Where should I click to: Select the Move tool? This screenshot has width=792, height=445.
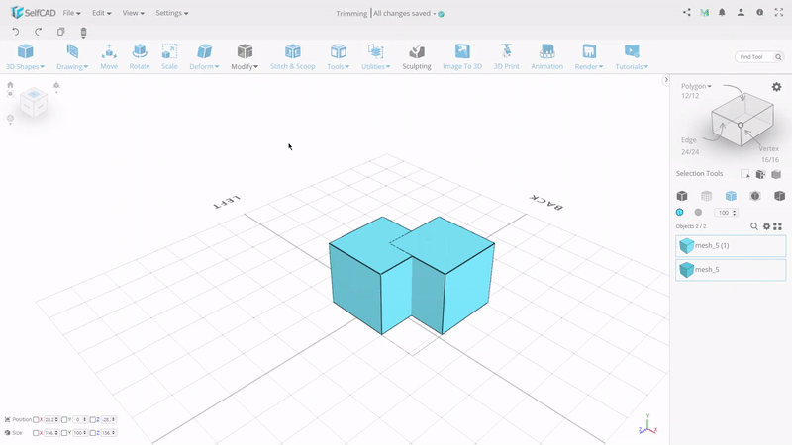109,56
